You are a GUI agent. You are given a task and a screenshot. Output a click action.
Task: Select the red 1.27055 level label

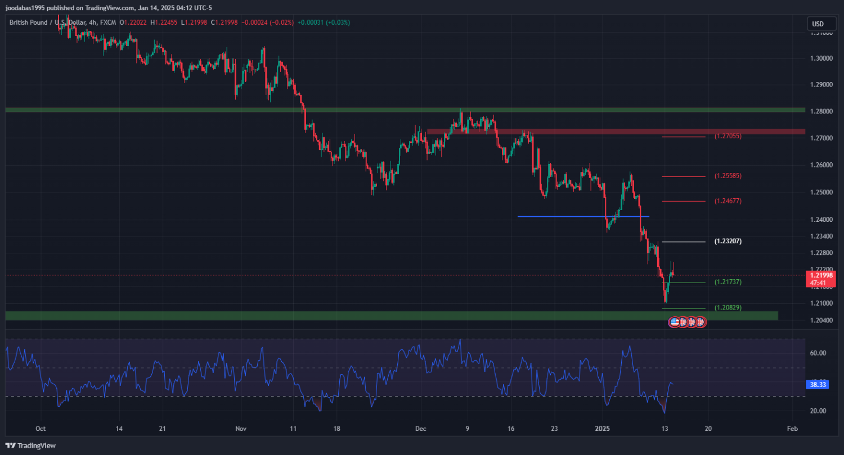click(728, 136)
